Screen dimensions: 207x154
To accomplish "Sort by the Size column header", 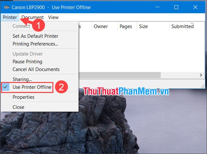I will pos(153,26).
